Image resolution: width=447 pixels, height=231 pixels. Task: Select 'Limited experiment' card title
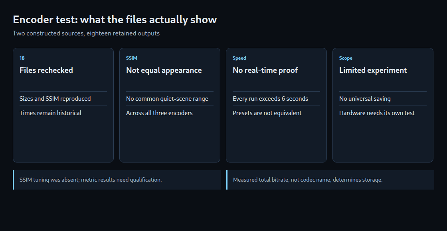click(373, 70)
